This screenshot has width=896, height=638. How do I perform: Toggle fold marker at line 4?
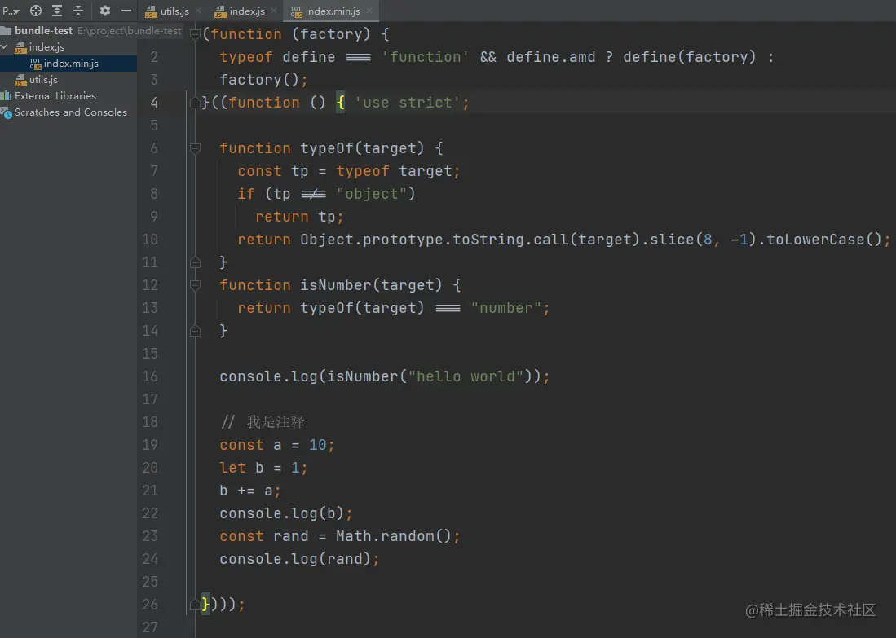tap(195, 103)
